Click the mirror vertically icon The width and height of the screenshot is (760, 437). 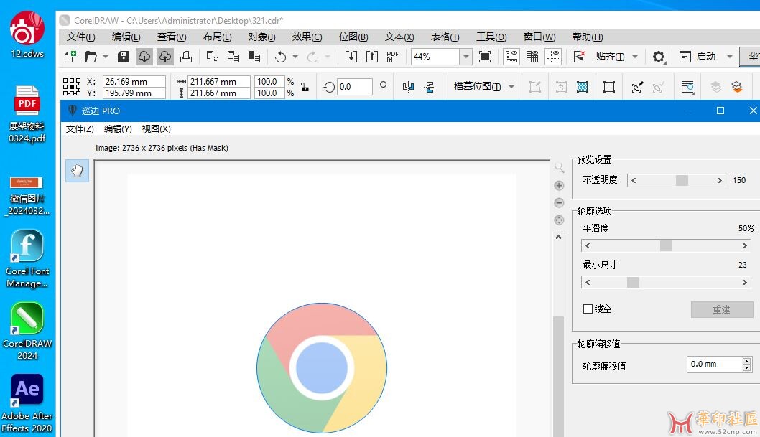click(430, 87)
